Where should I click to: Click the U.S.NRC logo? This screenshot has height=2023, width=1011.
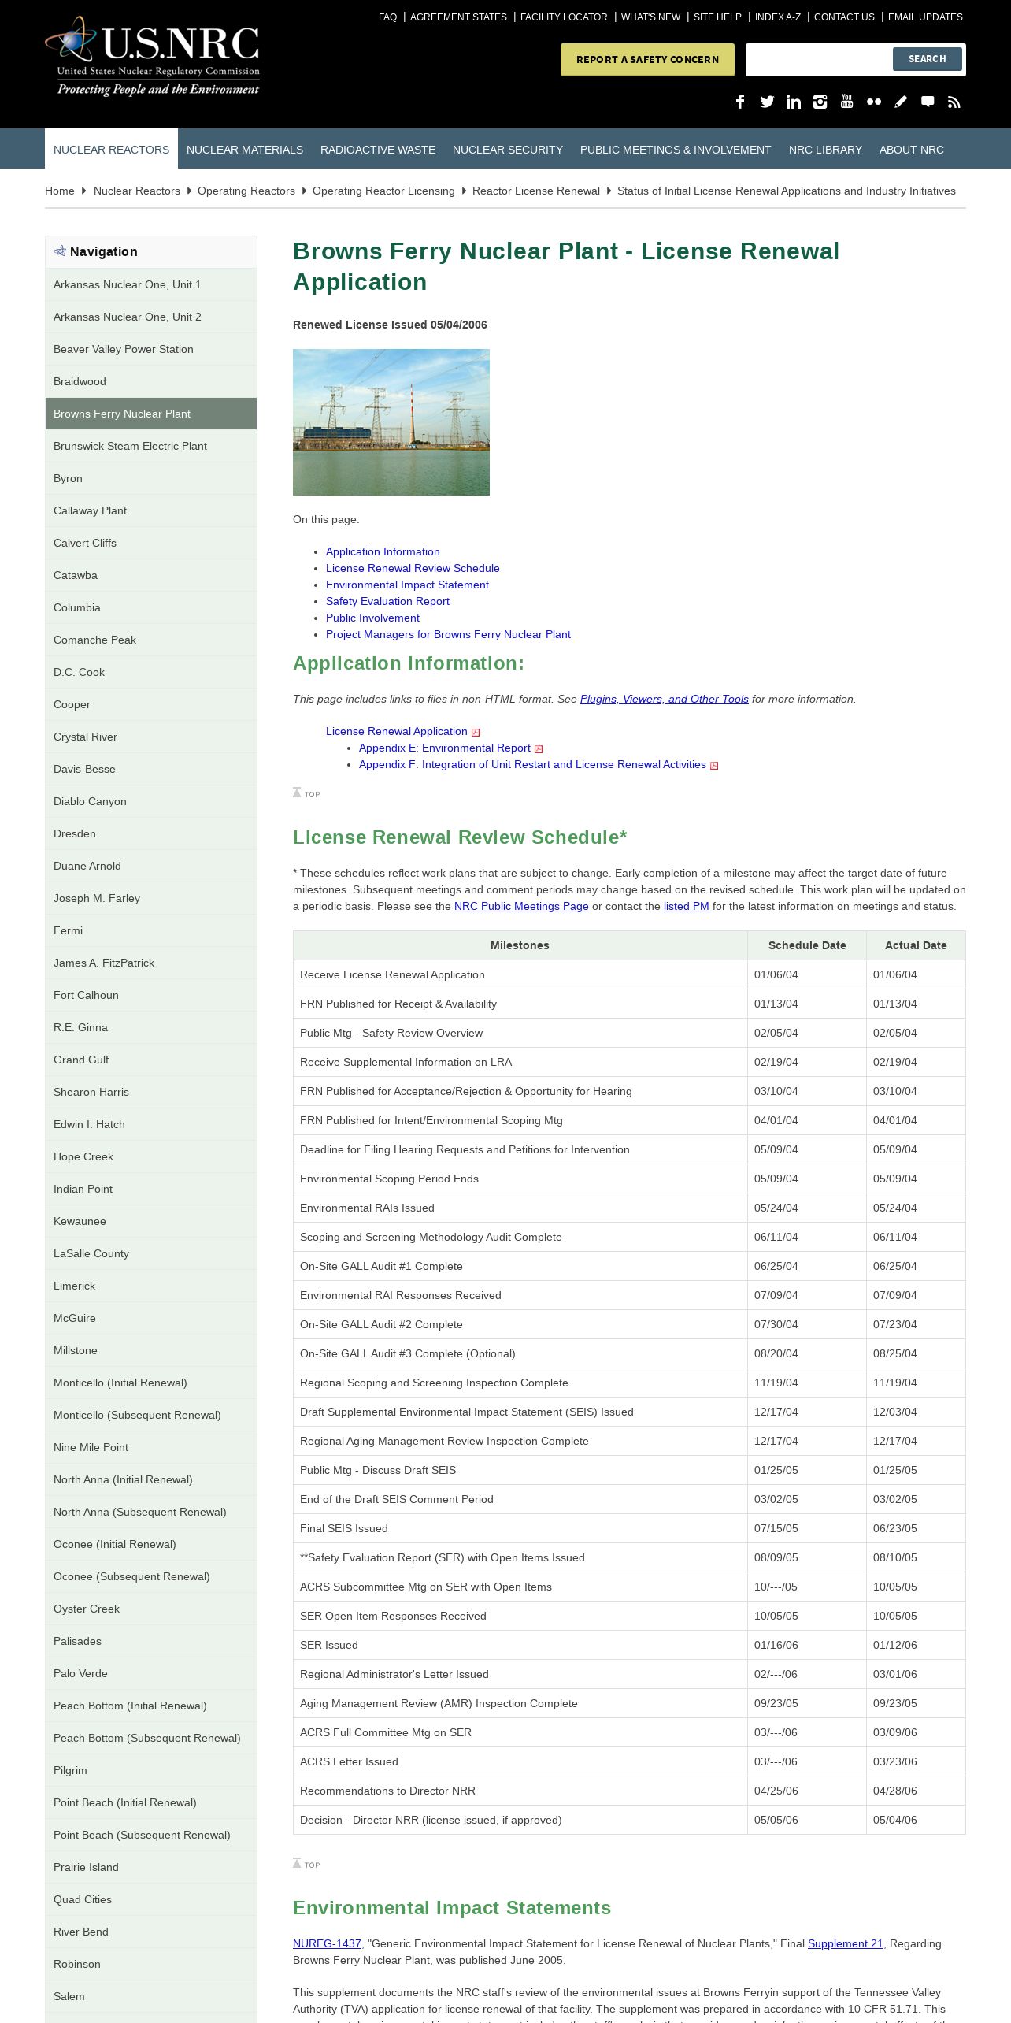pyautogui.click(x=153, y=57)
